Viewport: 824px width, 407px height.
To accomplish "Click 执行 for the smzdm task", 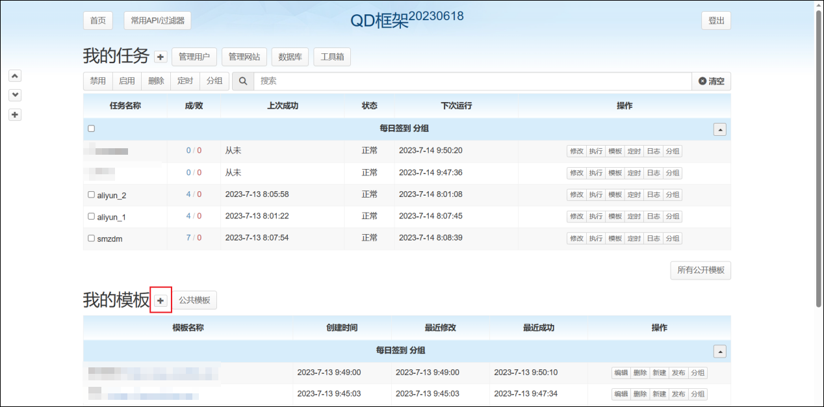I will point(595,239).
